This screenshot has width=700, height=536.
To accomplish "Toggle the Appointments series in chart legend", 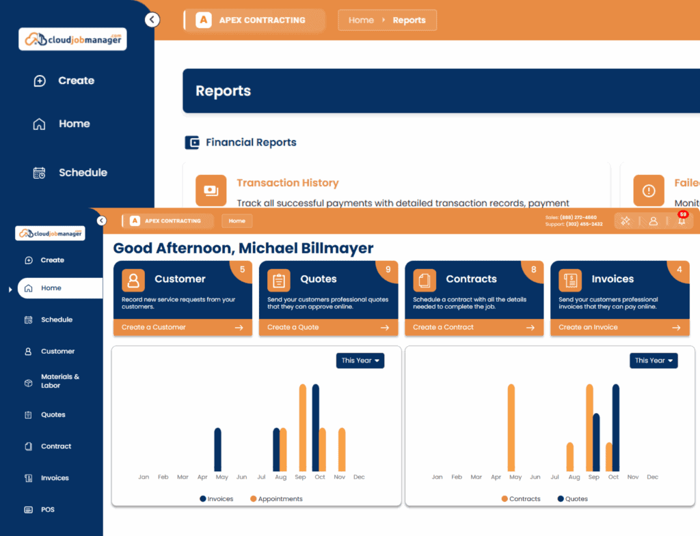I will click(x=280, y=499).
